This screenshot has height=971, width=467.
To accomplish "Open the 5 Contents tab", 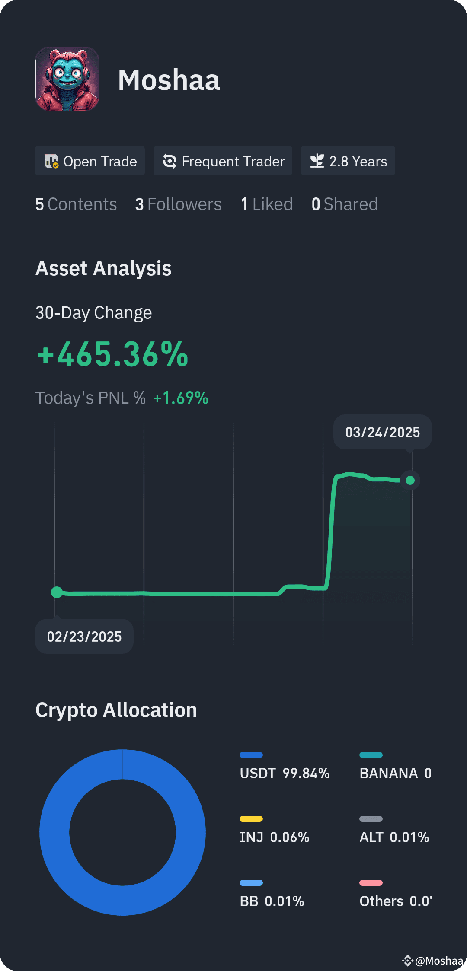I will (x=76, y=204).
